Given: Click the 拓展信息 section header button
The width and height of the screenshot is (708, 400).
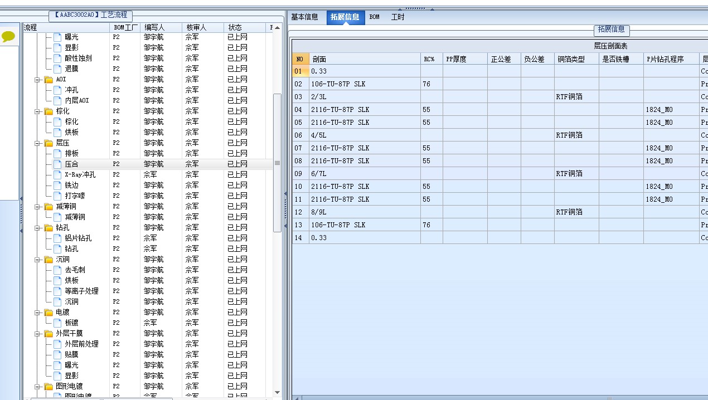Looking at the screenshot, I should [x=612, y=30].
